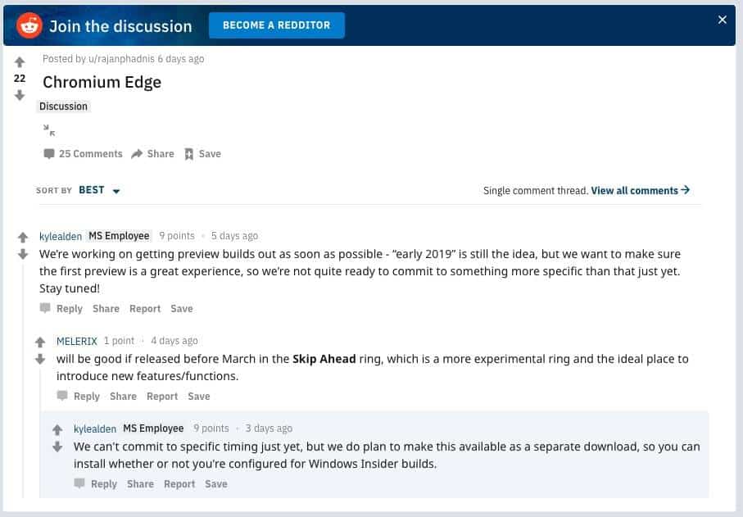Open the 25 Comments section
743x517 pixels.
(x=83, y=153)
